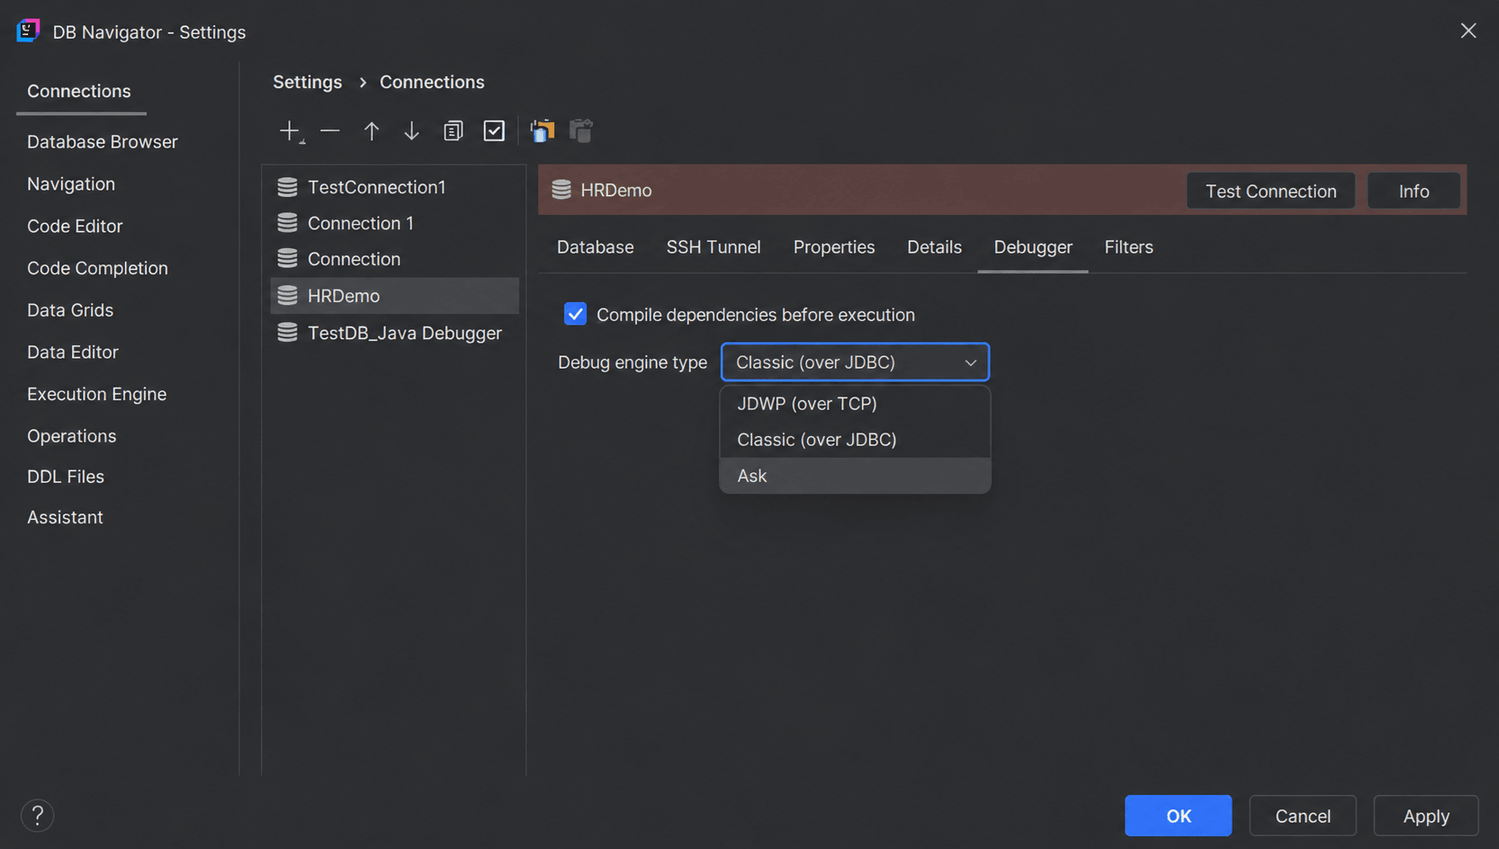Open Execution Engine settings
This screenshot has width=1499, height=849.
point(96,394)
